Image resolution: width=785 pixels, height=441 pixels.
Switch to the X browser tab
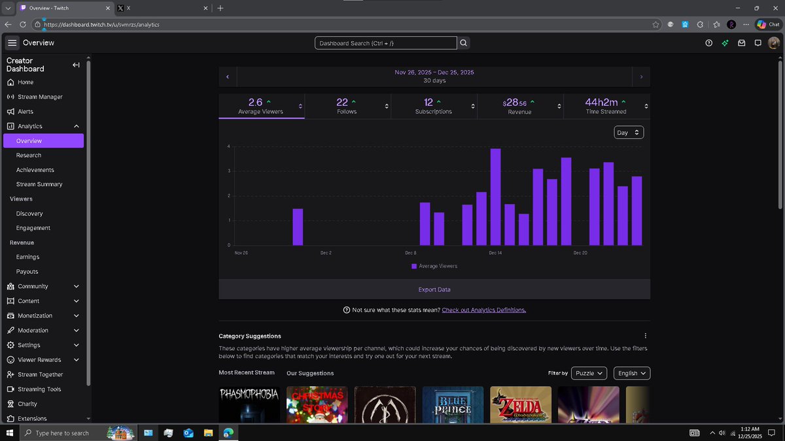(162, 8)
